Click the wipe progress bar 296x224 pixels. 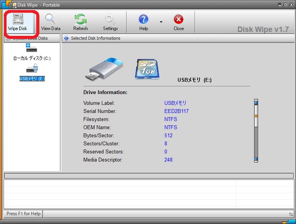click(149, 176)
